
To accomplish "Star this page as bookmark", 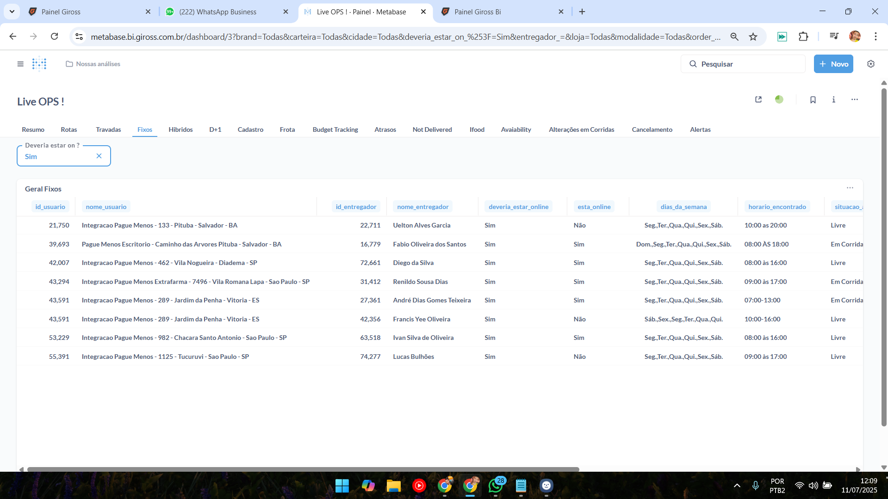I will point(753,37).
